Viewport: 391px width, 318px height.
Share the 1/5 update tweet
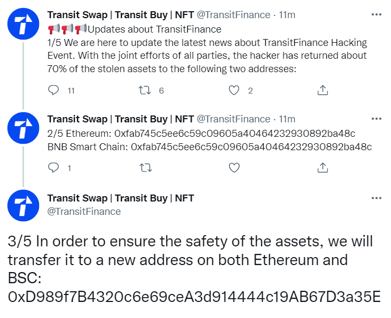tap(323, 90)
